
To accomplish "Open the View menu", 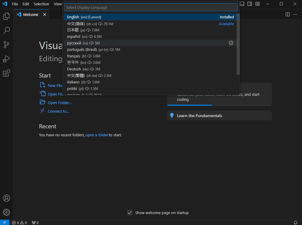I will pyautogui.click(x=58, y=4).
